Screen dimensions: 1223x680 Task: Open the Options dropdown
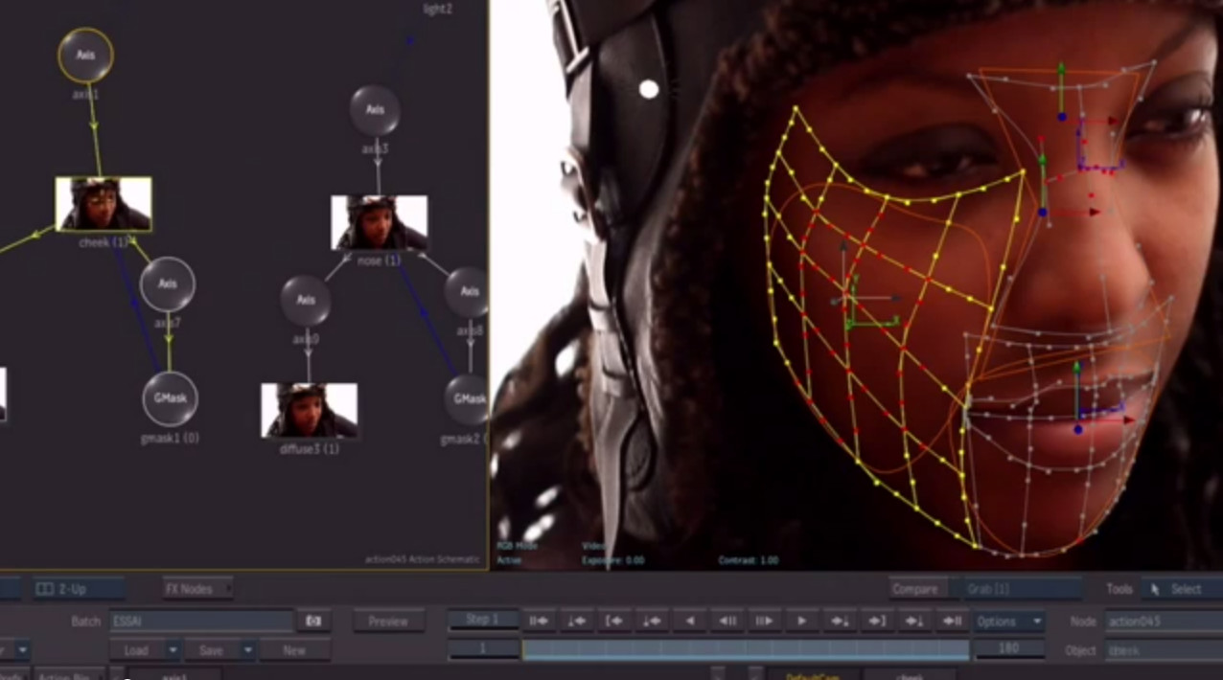(1008, 622)
